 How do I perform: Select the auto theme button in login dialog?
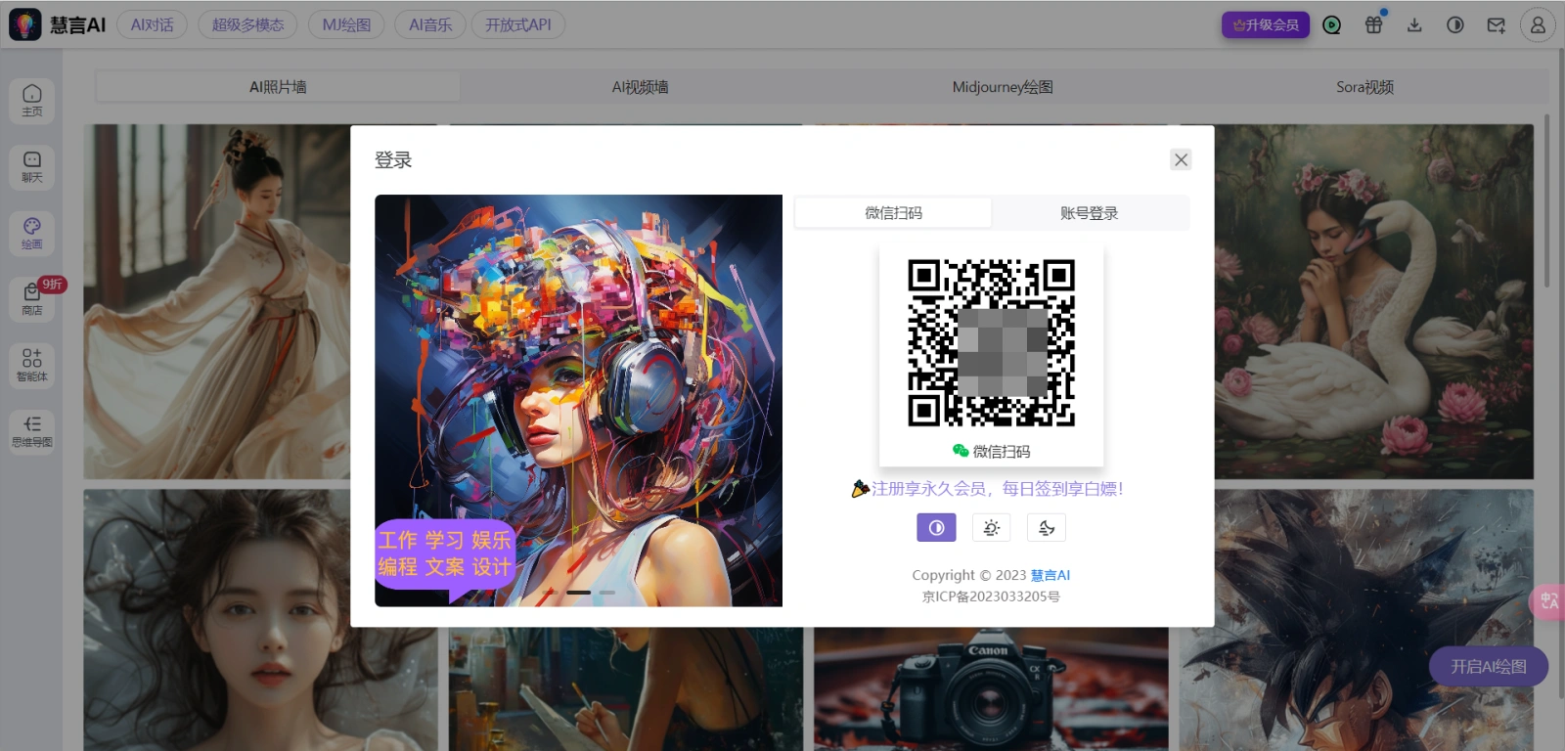936,528
